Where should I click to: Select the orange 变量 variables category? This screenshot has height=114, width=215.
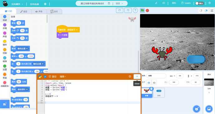point(5,76)
